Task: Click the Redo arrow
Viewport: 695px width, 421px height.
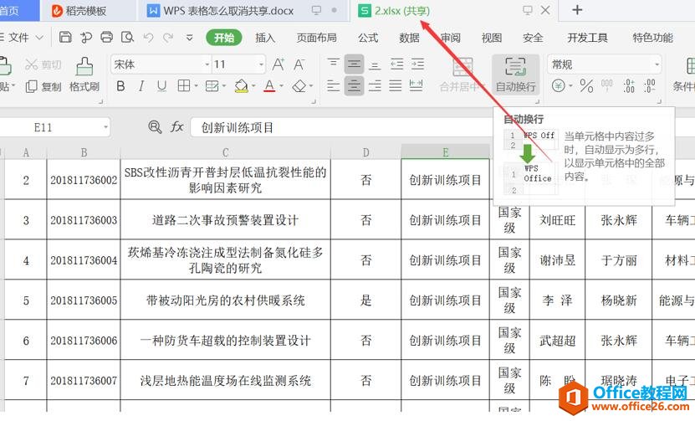Action: tap(168, 38)
